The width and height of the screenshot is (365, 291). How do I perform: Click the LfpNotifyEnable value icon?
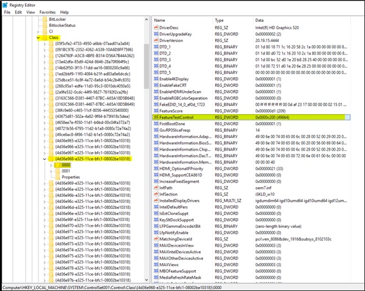click(156, 233)
